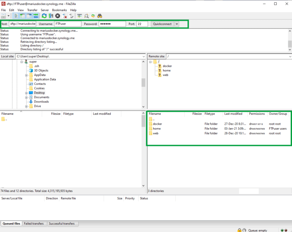Open the View menu

pos(21,10)
